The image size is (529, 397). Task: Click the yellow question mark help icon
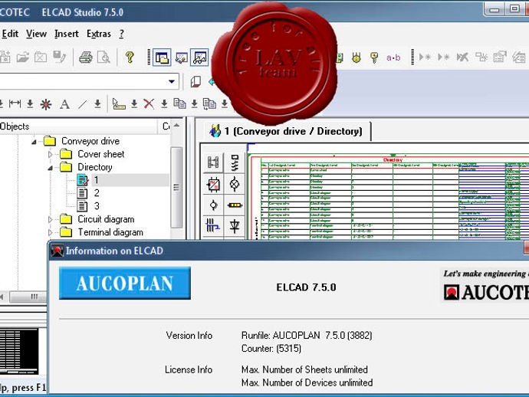pyautogui.click(x=130, y=57)
